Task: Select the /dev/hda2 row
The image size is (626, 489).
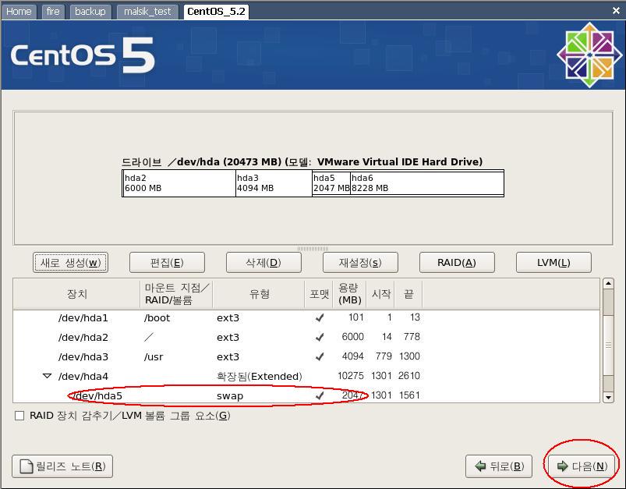Action: 306,338
